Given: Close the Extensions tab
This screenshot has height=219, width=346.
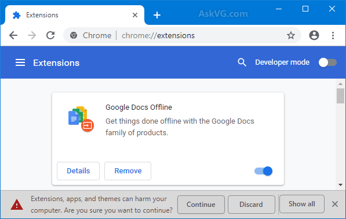Looking at the screenshot, I should [135, 15].
